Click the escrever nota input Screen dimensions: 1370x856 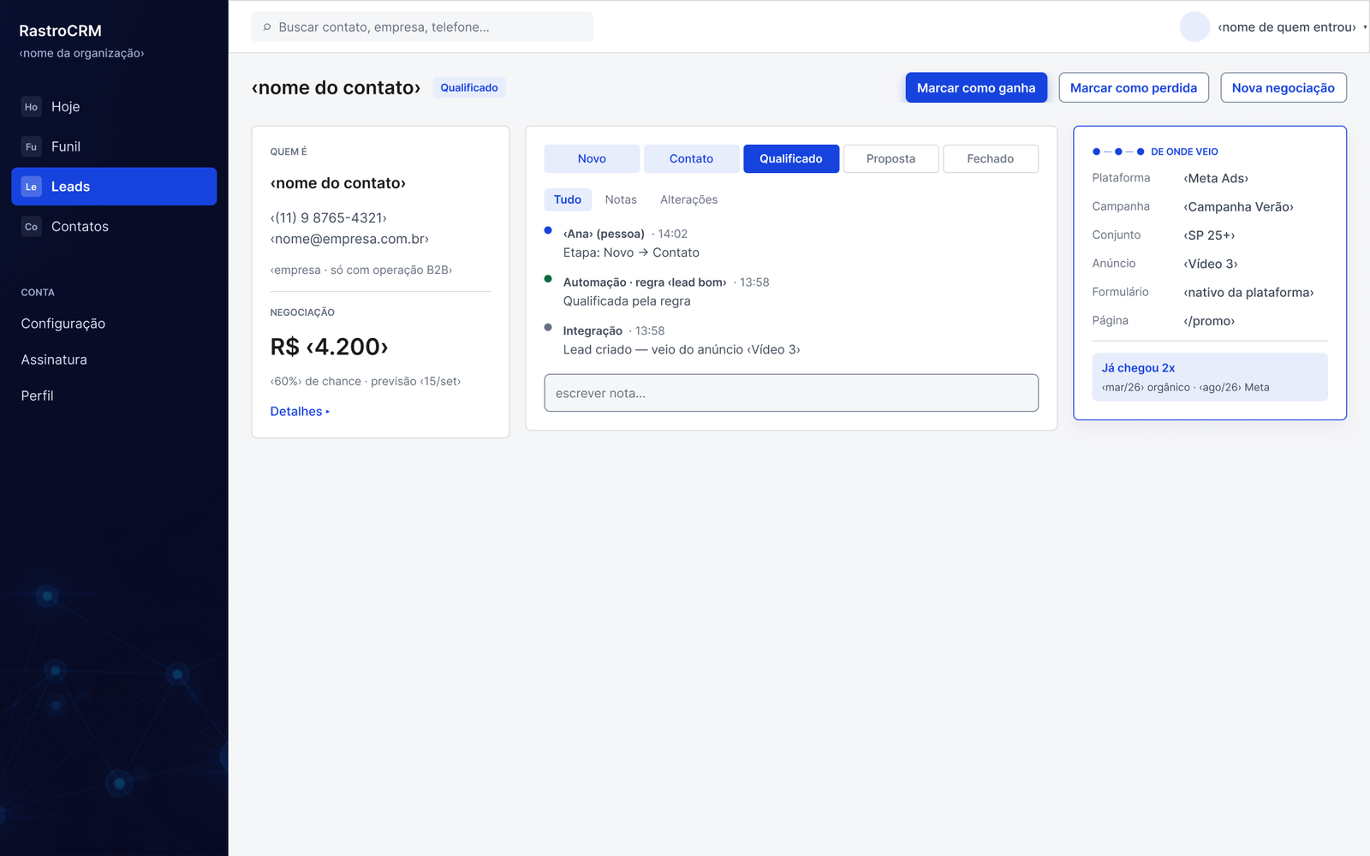[791, 393]
